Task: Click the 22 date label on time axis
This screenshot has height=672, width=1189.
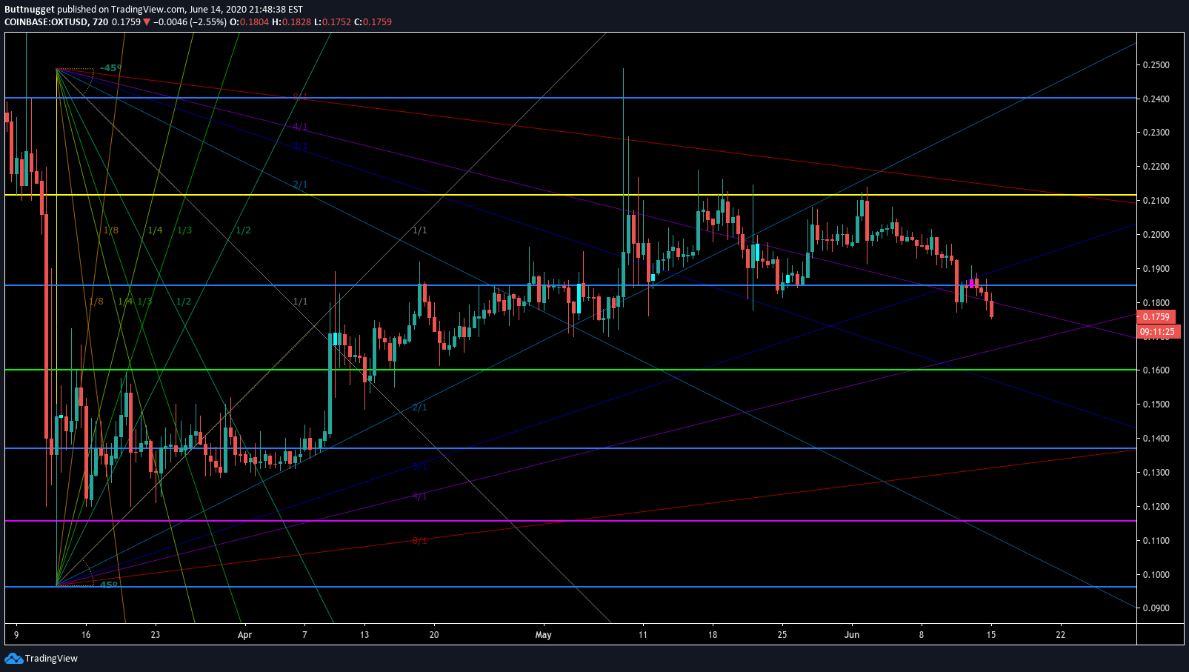Action: click(x=1061, y=635)
